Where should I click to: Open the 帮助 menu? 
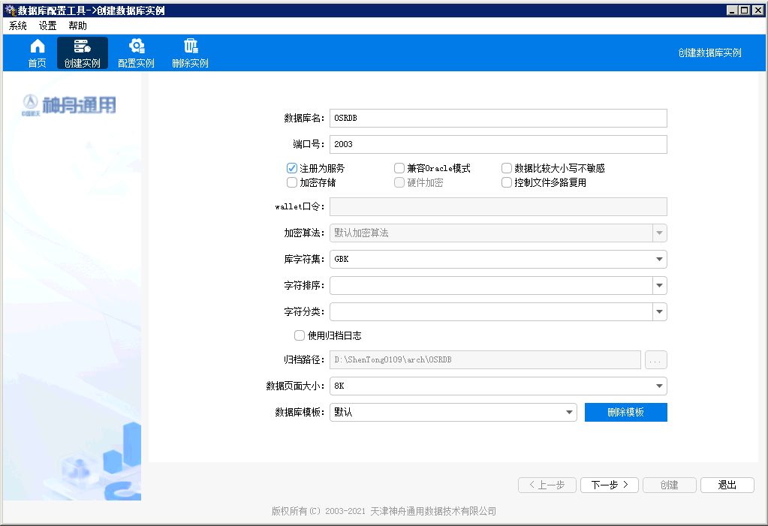pyautogui.click(x=77, y=26)
